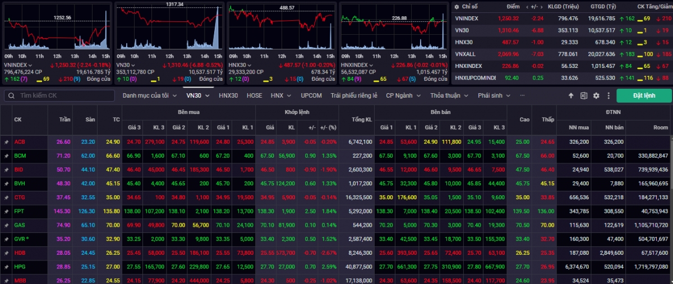
Task: Toggle the pin on the GAS row
Action: click(6, 225)
